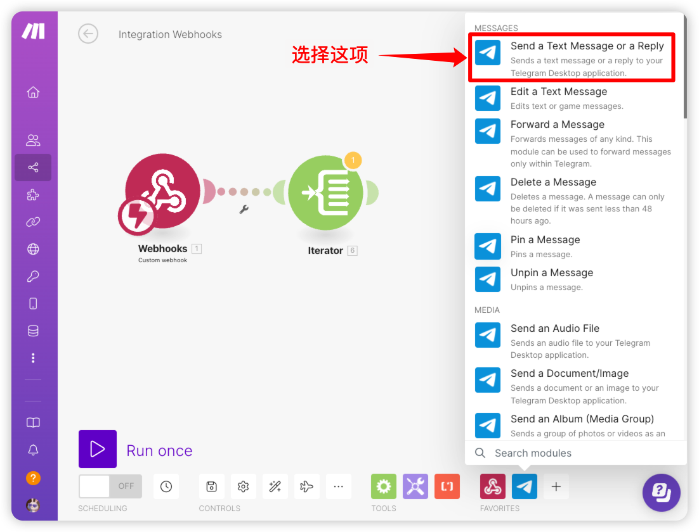Image resolution: width=699 pixels, height=532 pixels.
Task: Open the orange Text parser tool
Action: click(447, 486)
